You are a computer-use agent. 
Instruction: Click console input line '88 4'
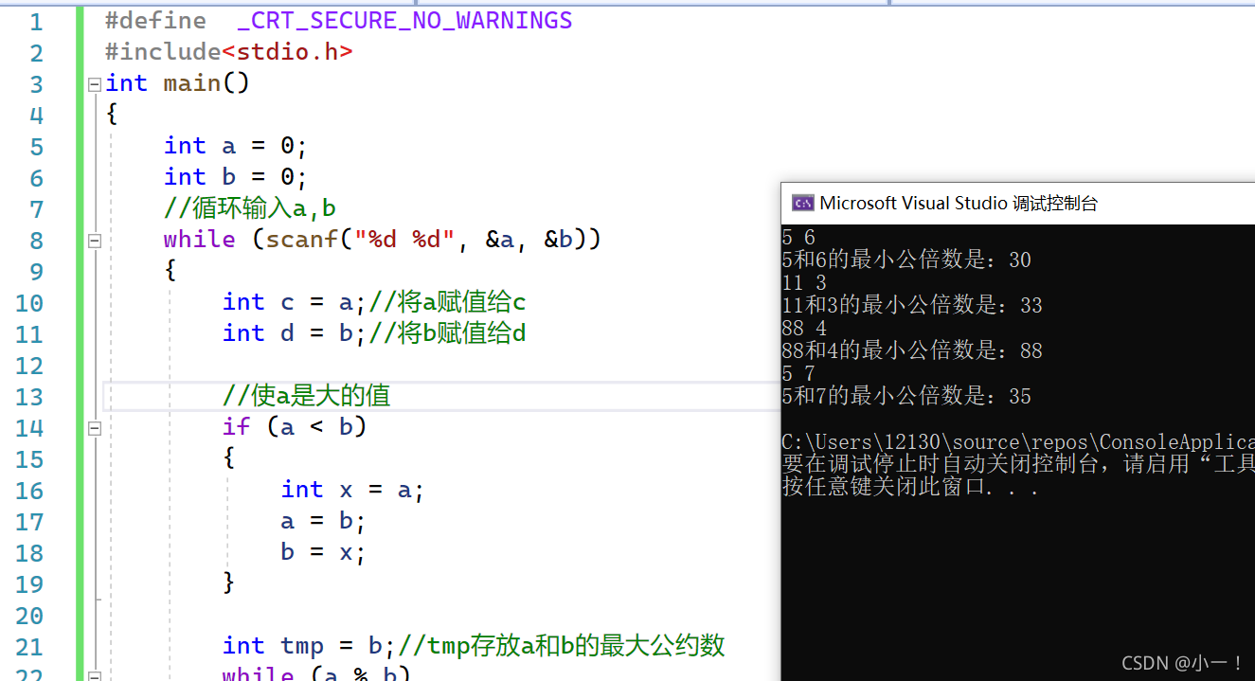point(804,328)
